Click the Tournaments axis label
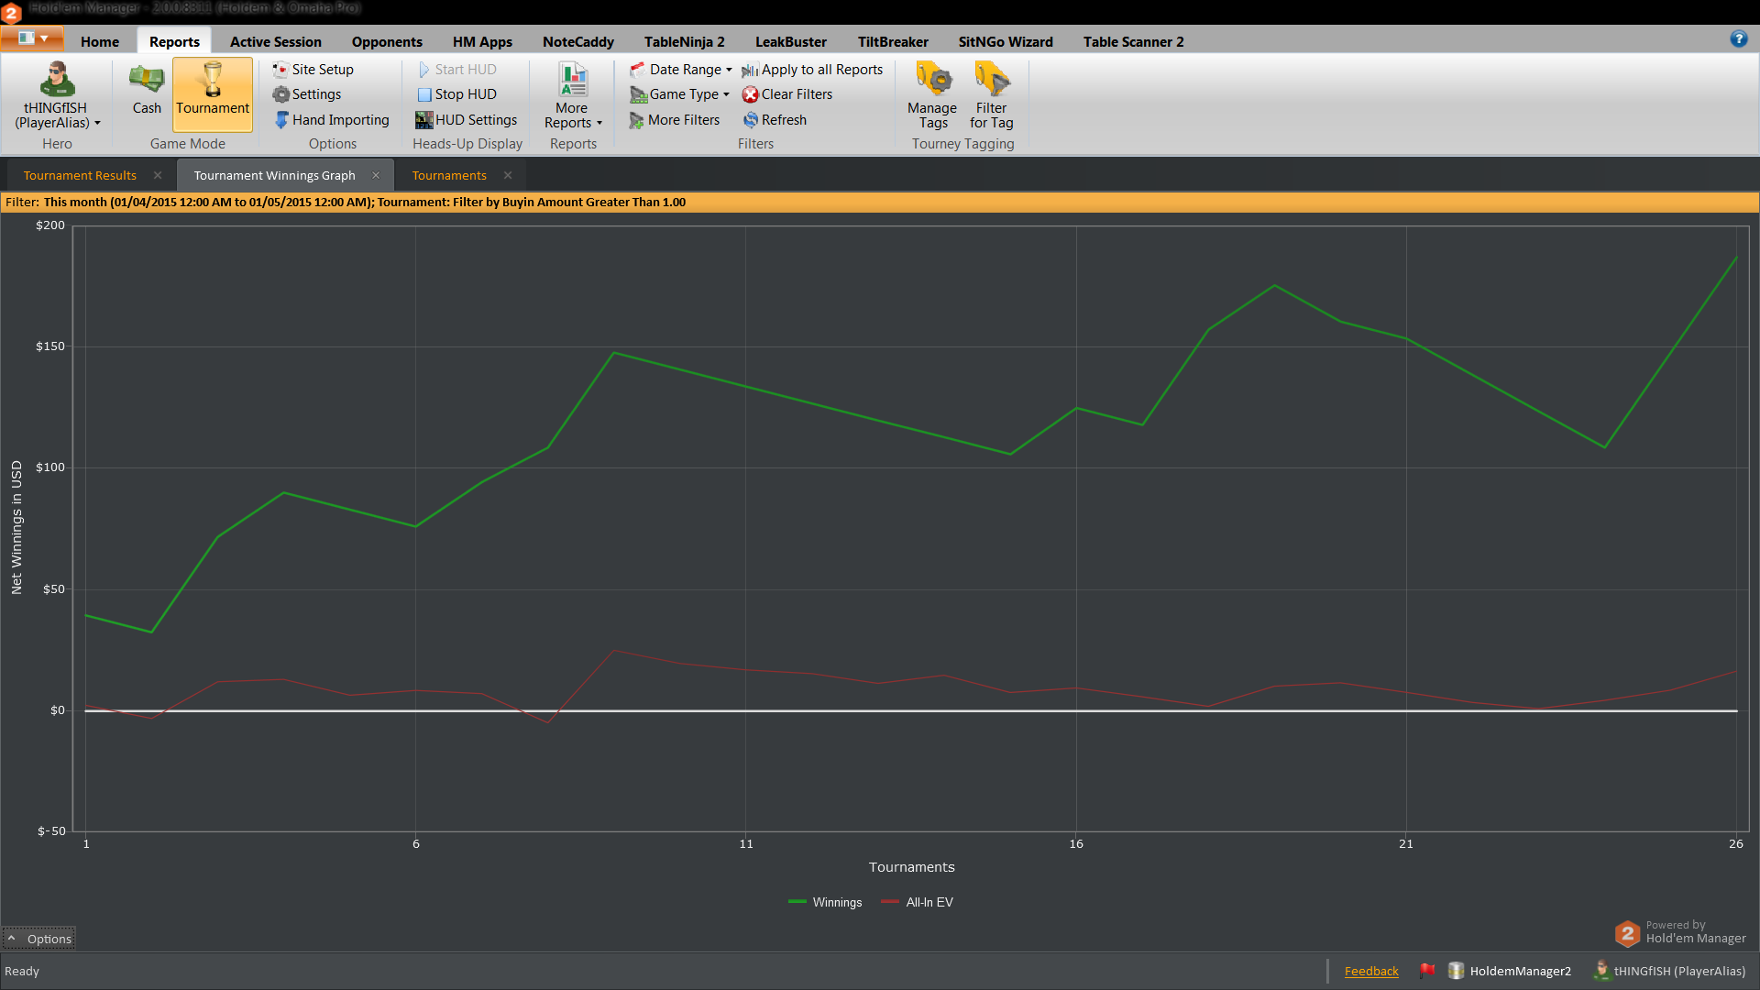The image size is (1760, 990). tap(912, 867)
